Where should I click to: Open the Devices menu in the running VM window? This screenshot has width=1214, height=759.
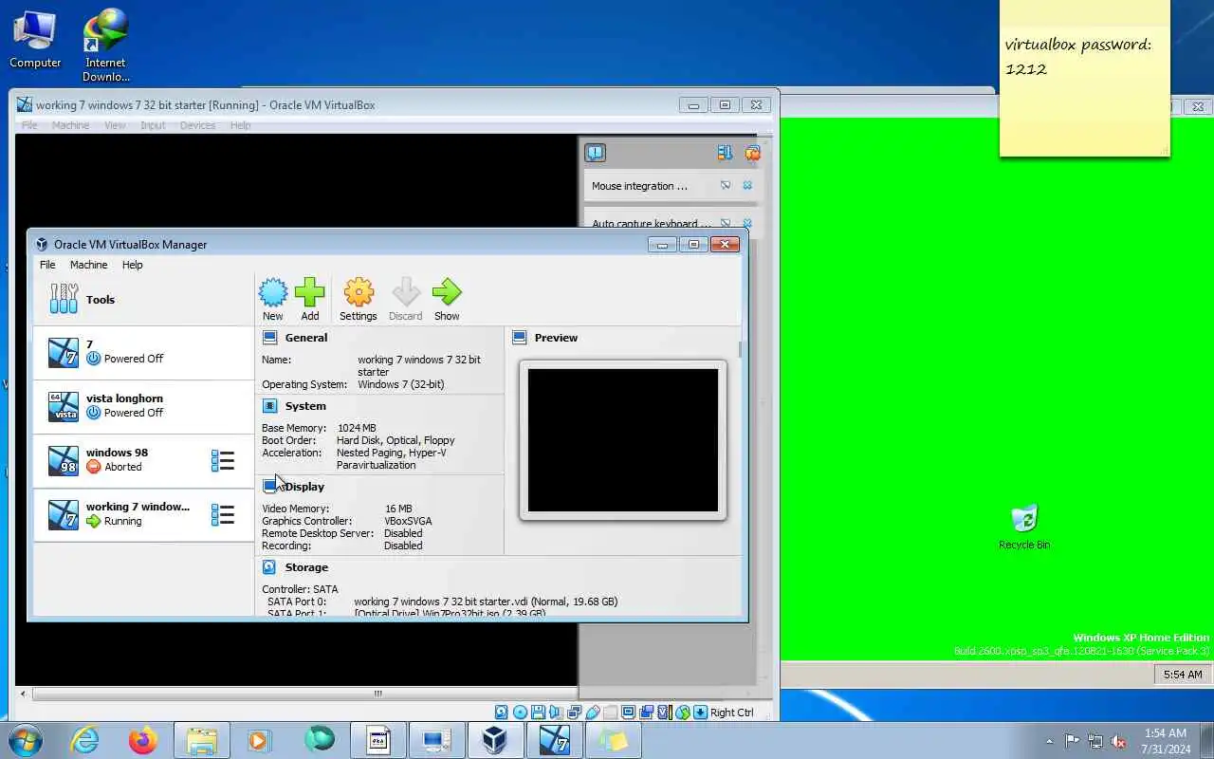click(197, 125)
